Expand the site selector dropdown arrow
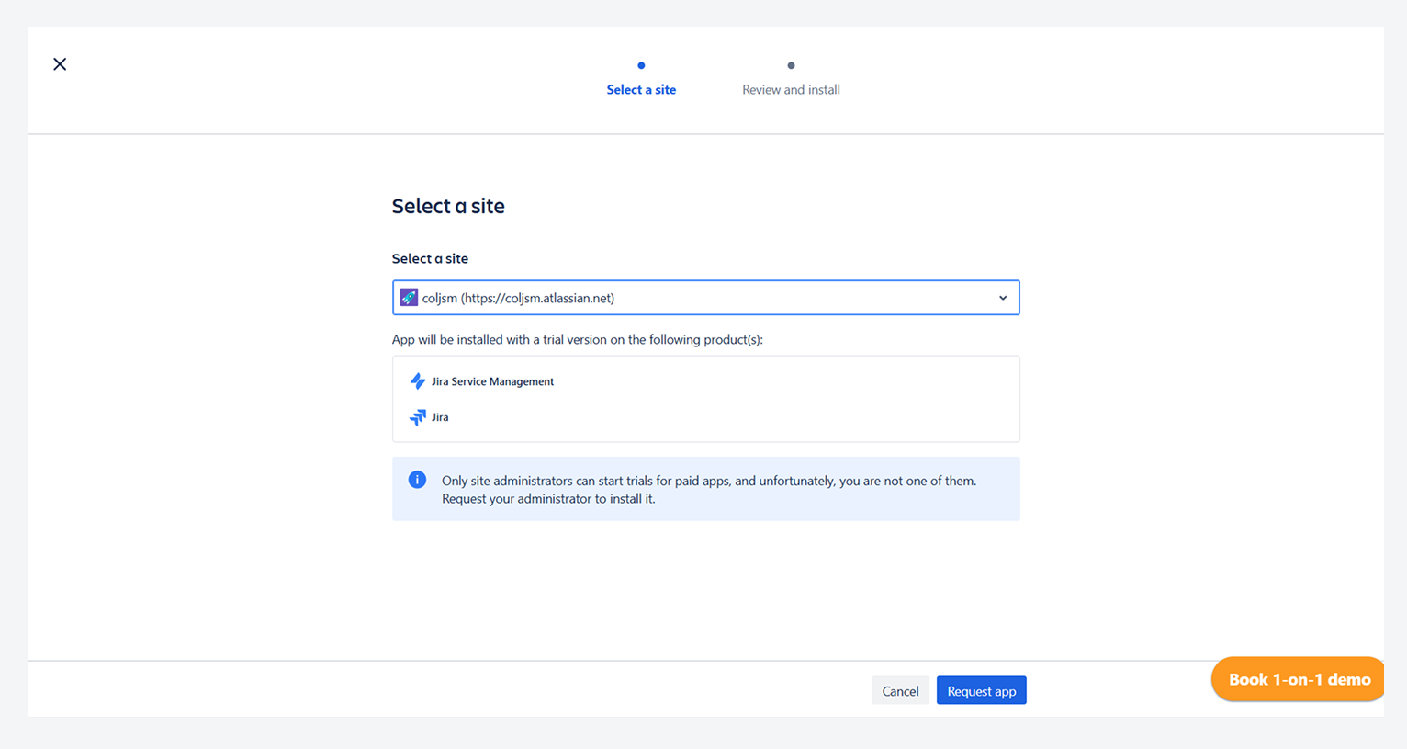1407x749 pixels. (x=1003, y=298)
